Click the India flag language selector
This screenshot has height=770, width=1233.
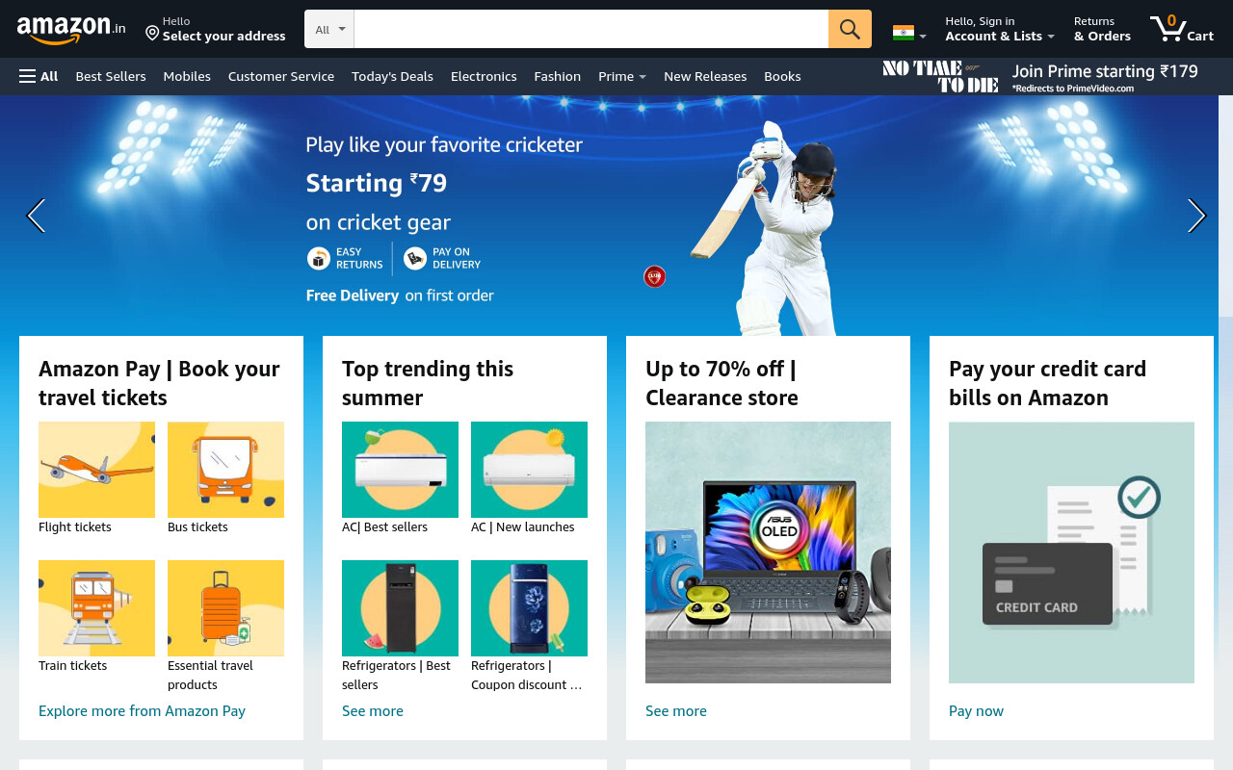click(x=909, y=33)
